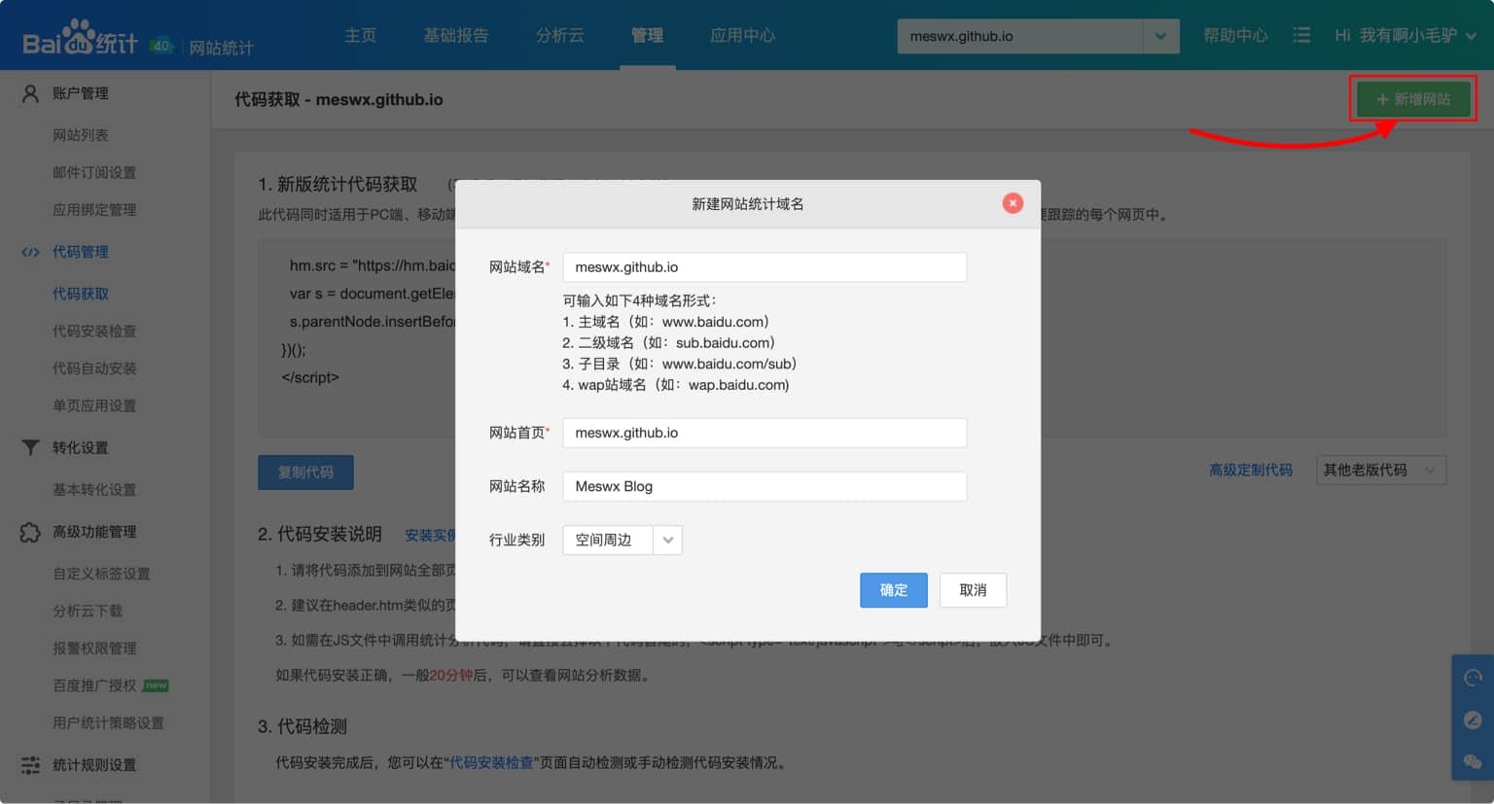This screenshot has height=804, width=1494.
Task: Open 邮件订阅设置 in the sidebar
Action: 94,172
